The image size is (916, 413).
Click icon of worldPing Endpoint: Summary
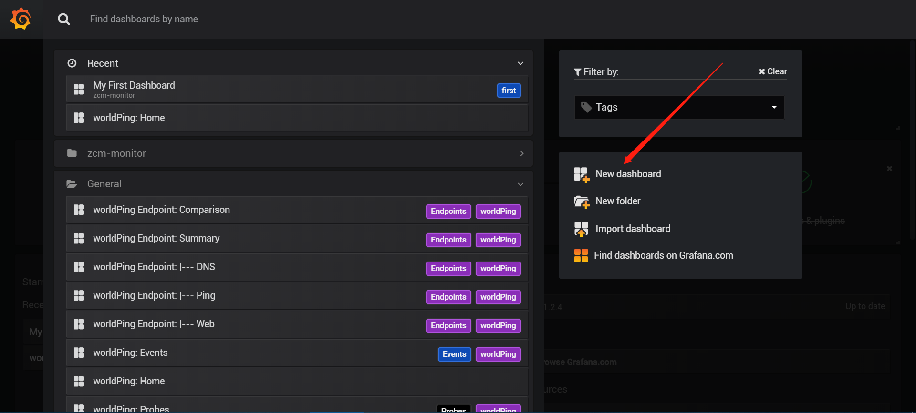tap(79, 238)
